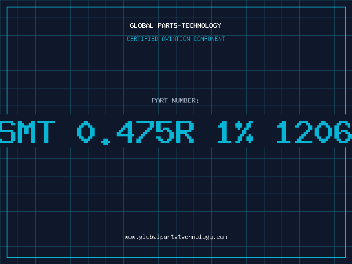Viewport: 352px width, 264px height.
Task: Open the www.globalpartstechnology.com link
Action: [176, 237]
